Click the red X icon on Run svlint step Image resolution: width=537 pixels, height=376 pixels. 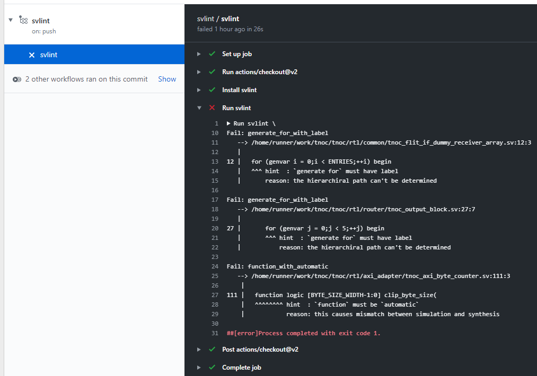click(212, 108)
